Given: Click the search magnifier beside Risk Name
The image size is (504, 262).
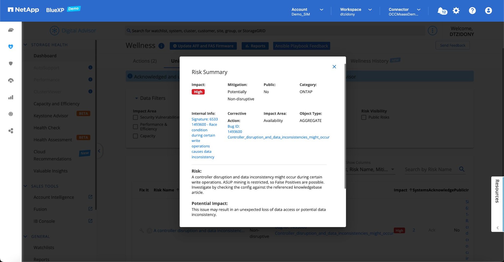Looking at the screenshot, I should pyautogui.click(x=462, y=169).
